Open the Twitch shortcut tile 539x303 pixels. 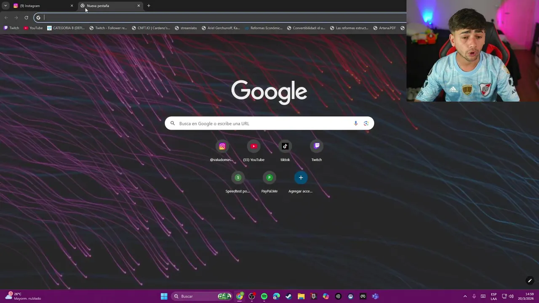tap(317, 151)
